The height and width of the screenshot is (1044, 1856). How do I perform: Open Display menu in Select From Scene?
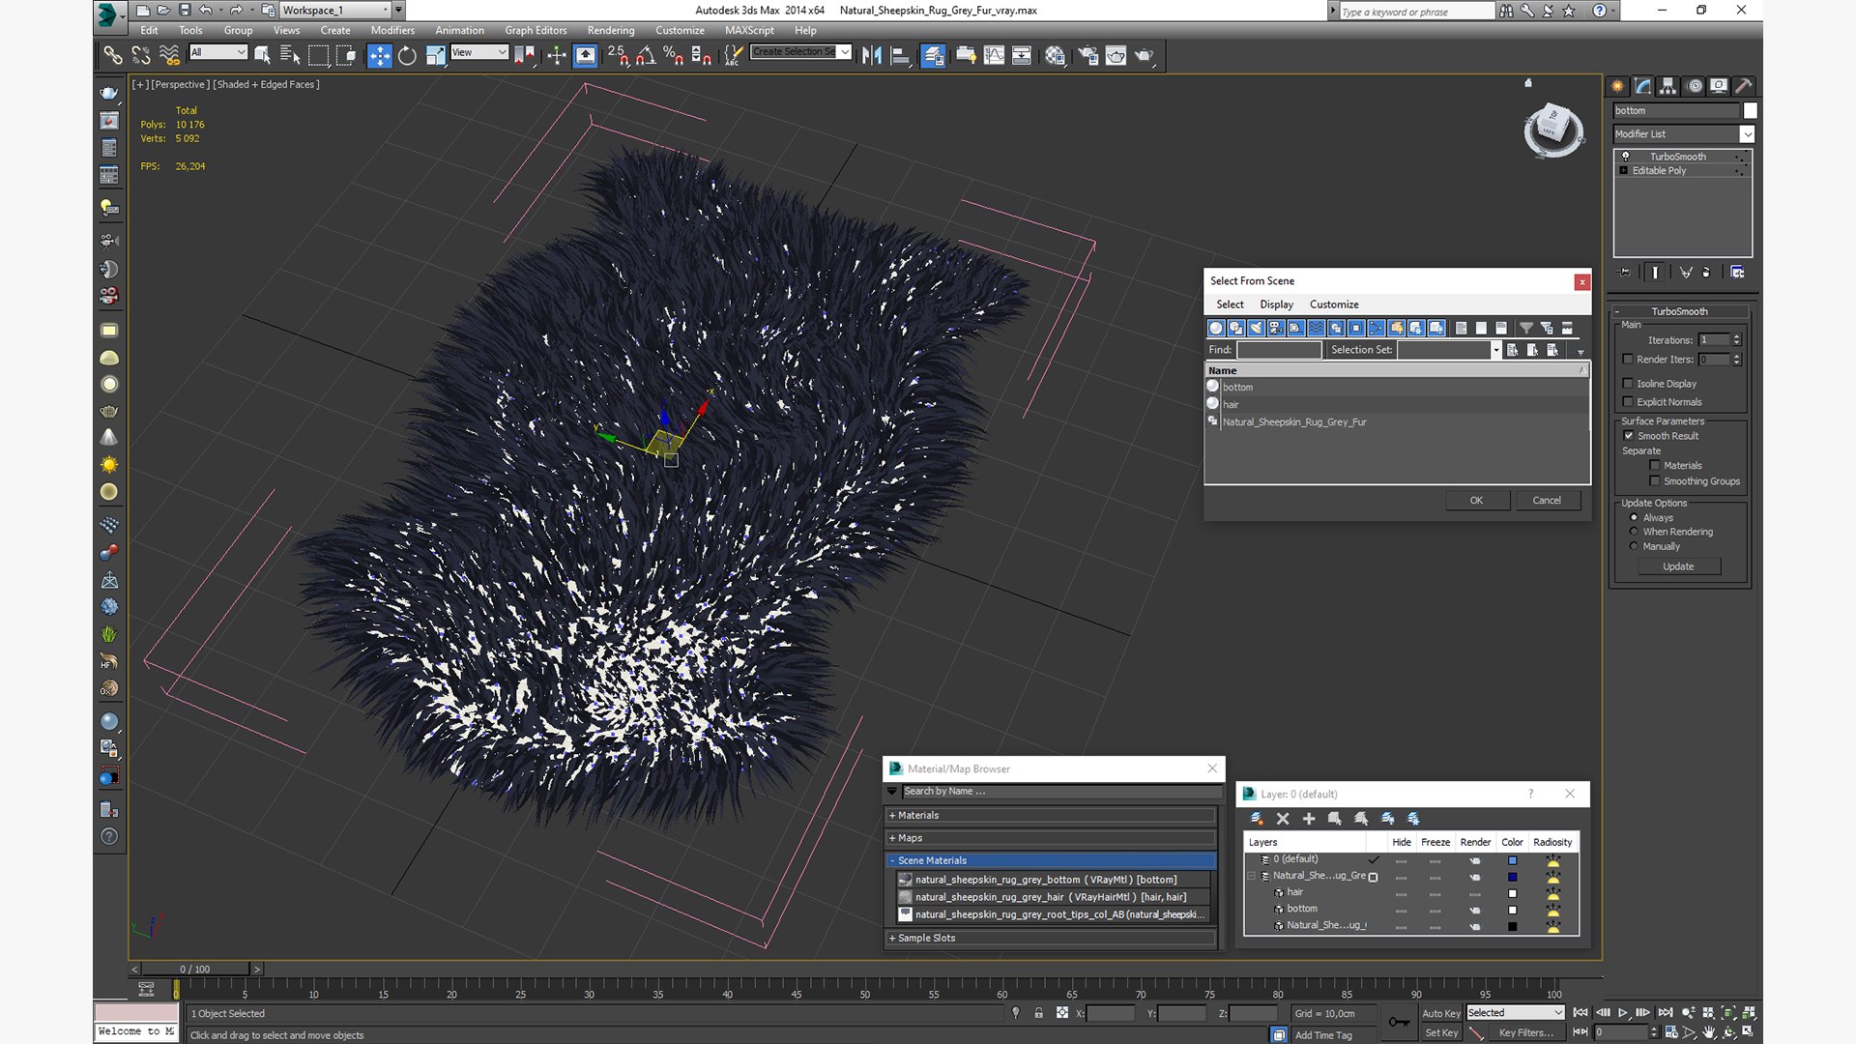point(1276,304)
